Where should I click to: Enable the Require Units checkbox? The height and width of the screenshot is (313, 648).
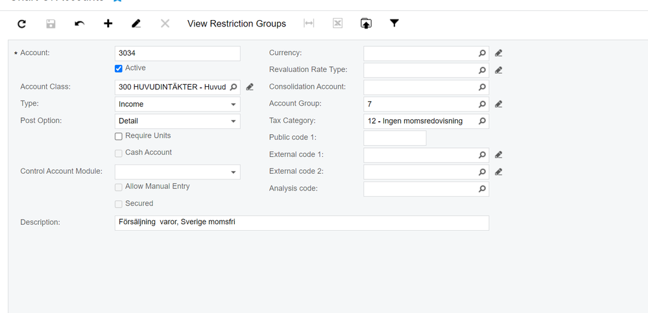coord(119,136)
